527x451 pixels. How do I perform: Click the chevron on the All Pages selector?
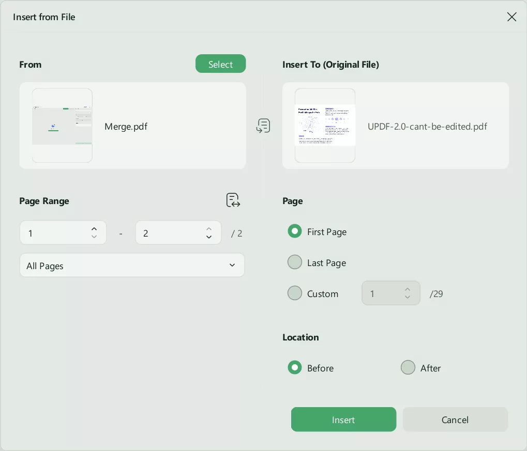pos(232,265)
